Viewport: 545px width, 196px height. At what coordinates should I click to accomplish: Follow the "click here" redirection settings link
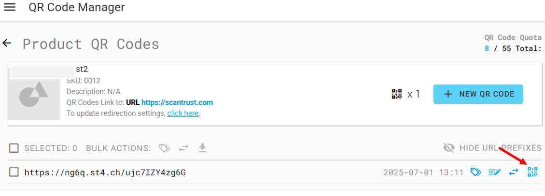(x=183, y=113)
